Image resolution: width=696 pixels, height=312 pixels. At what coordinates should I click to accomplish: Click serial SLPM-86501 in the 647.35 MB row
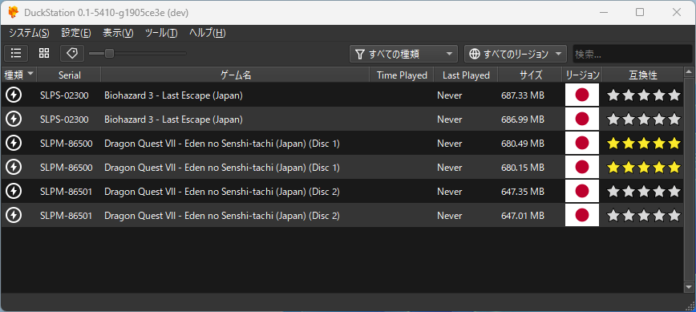(x=66, y=191)
